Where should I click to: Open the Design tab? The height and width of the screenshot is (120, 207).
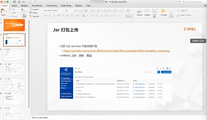[x=25, y=6]
